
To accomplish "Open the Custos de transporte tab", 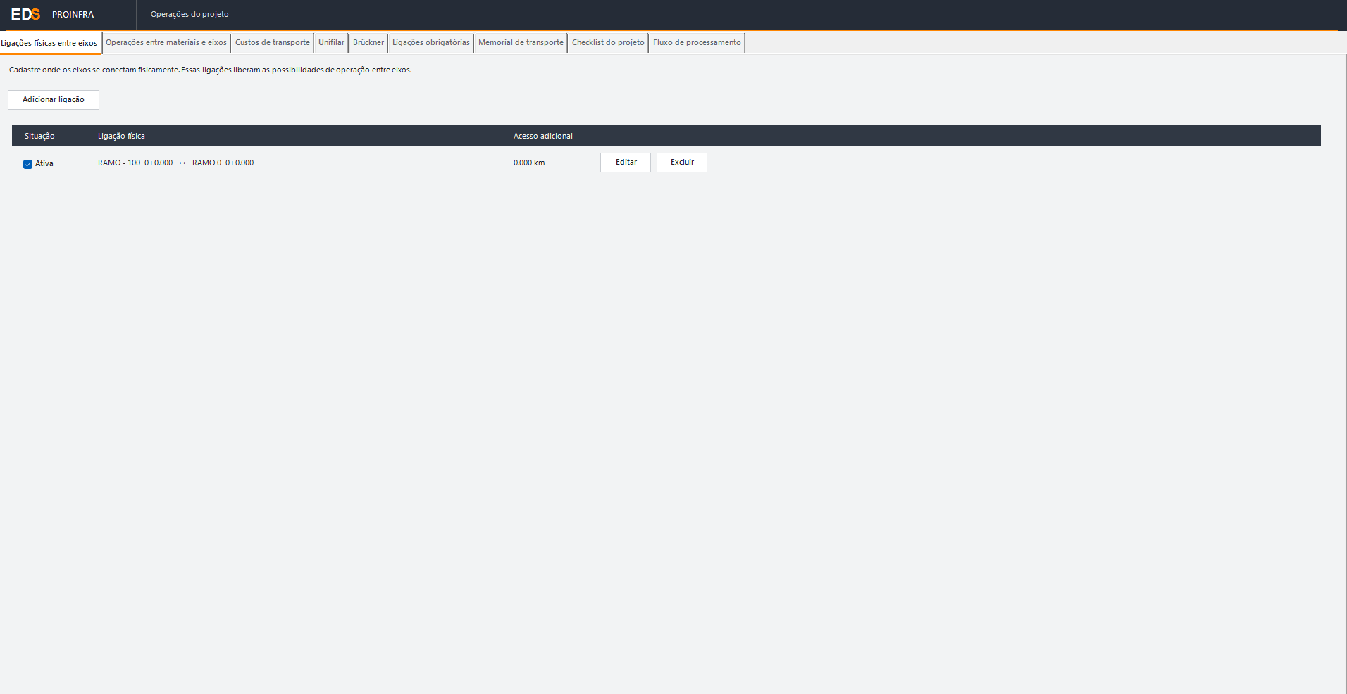I will [273, 42].
